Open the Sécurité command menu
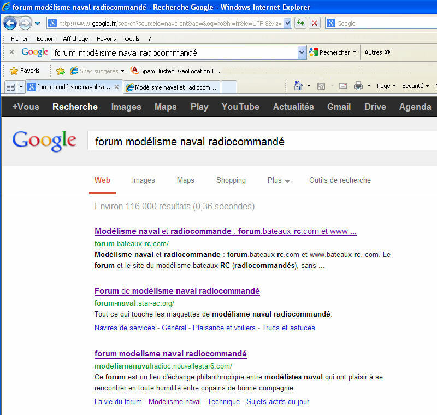The width and height of the screenshot is (437, 415). click(x=415, y=86)
